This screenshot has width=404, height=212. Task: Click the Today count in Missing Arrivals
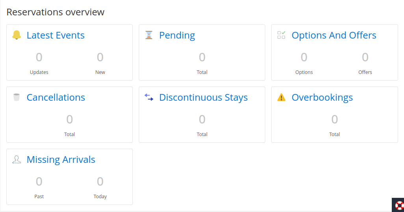point(100,182)
